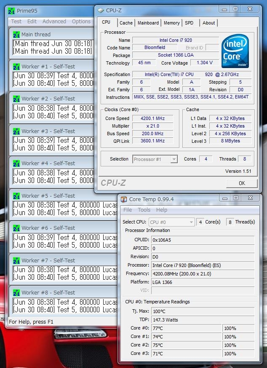This screenshot has height=368, width=267.
Task: Click the Core #3 load bar showing 100%
Action: click(238, 354)
